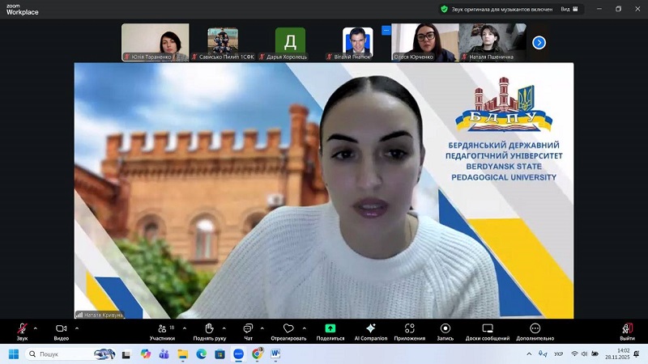
Task: Unmute microphone with the Звук button
Action: (22, 330)
